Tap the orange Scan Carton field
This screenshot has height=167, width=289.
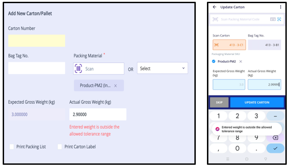[x=229, y=45]
